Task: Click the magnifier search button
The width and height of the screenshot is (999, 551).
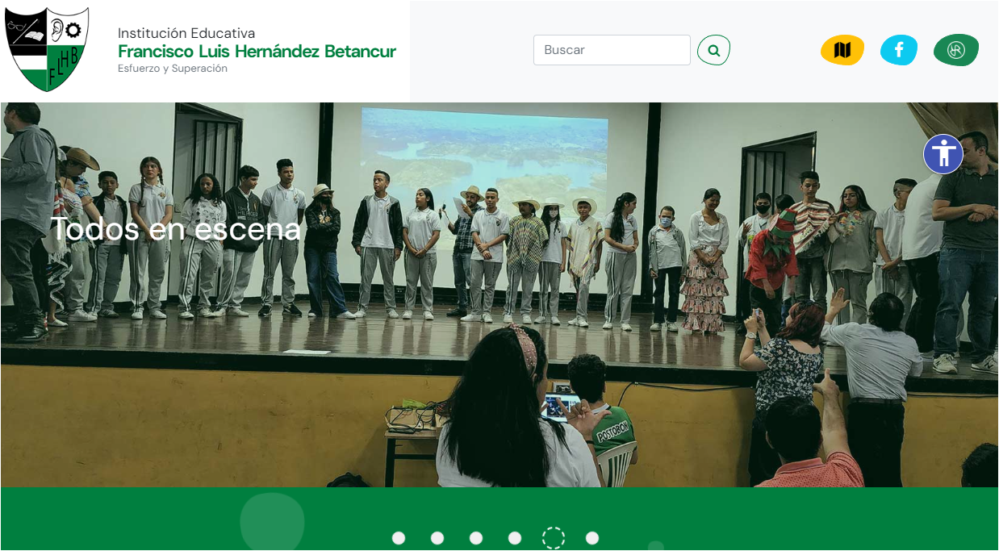Action: (713, 50)
